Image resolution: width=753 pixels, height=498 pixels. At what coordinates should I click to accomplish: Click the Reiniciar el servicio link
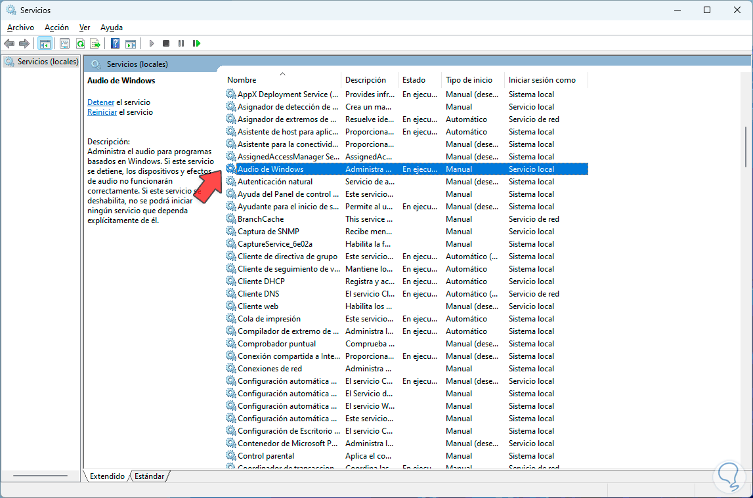tap(102, 112)
